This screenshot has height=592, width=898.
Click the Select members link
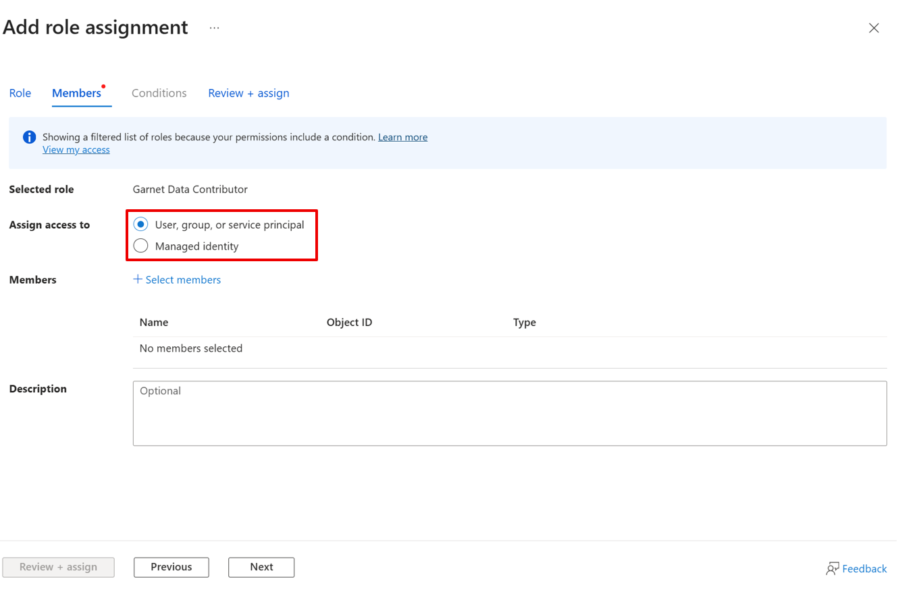coord(182,279)
